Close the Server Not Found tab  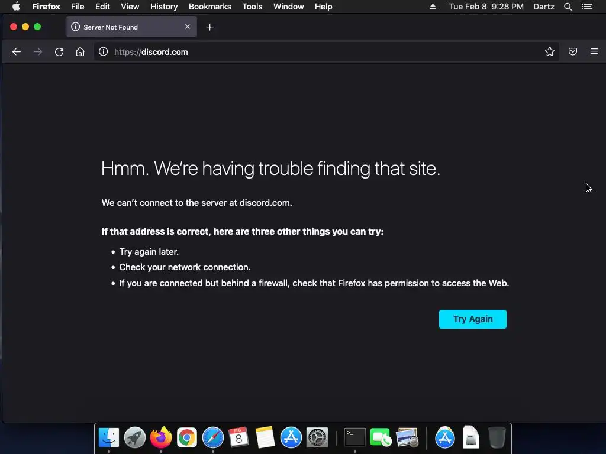(x=188, y=27)
